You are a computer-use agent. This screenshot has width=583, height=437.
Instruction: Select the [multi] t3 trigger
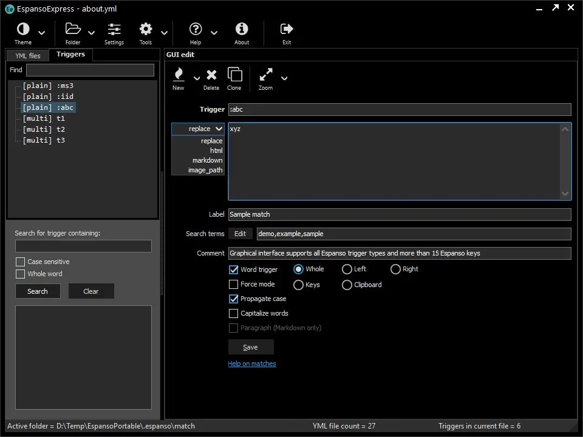(44, 140)
